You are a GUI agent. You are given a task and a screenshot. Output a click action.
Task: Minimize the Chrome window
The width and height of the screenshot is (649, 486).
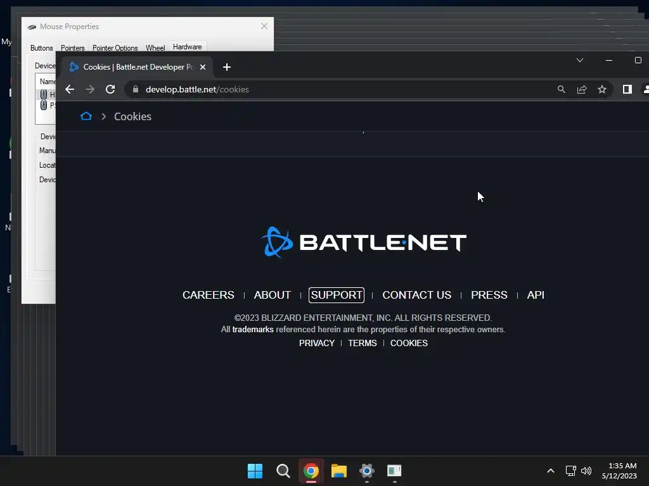point(609,60)
